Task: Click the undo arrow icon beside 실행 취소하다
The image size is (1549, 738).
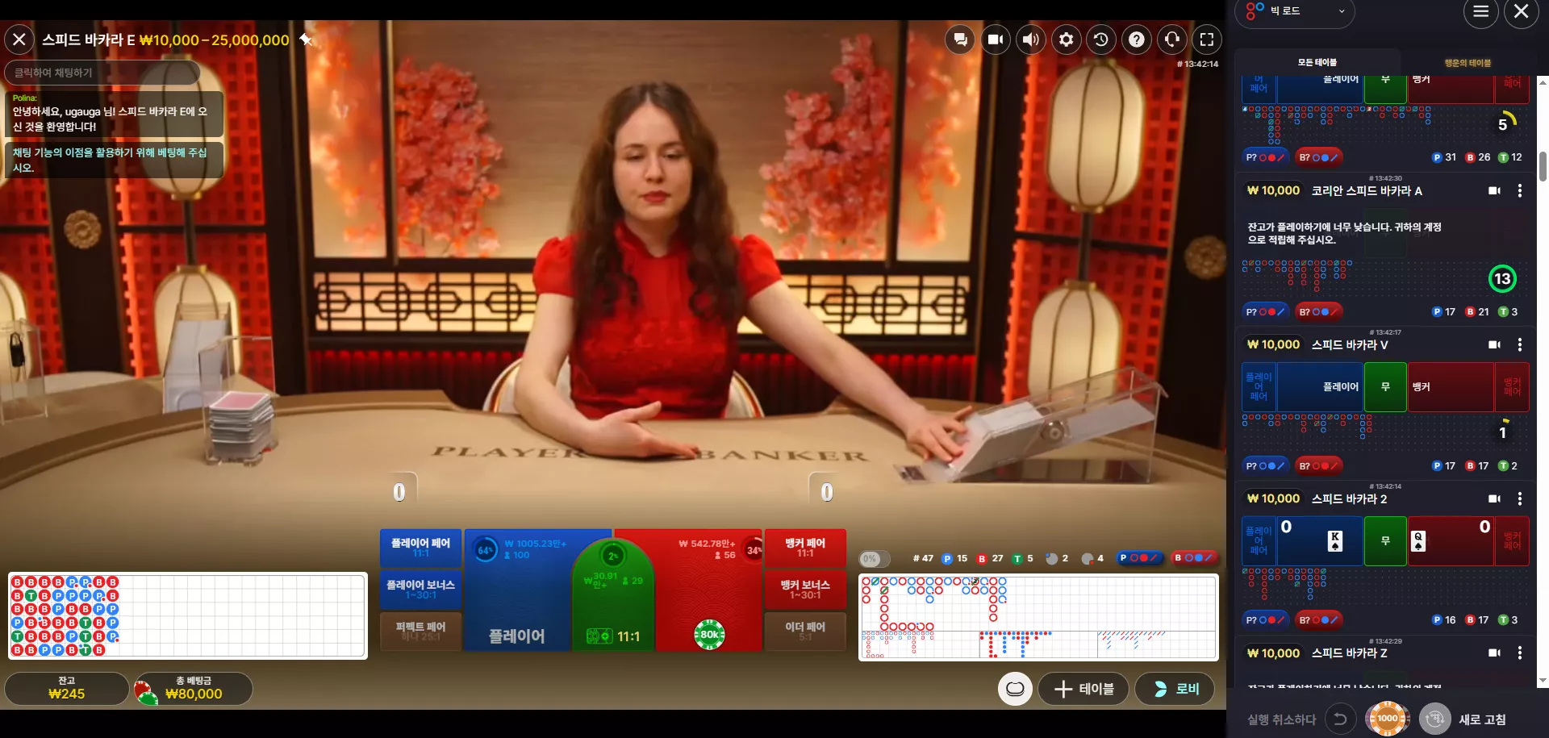Action: 1340,719
